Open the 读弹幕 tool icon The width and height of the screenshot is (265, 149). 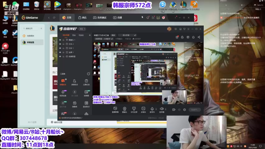pos(86,93)
